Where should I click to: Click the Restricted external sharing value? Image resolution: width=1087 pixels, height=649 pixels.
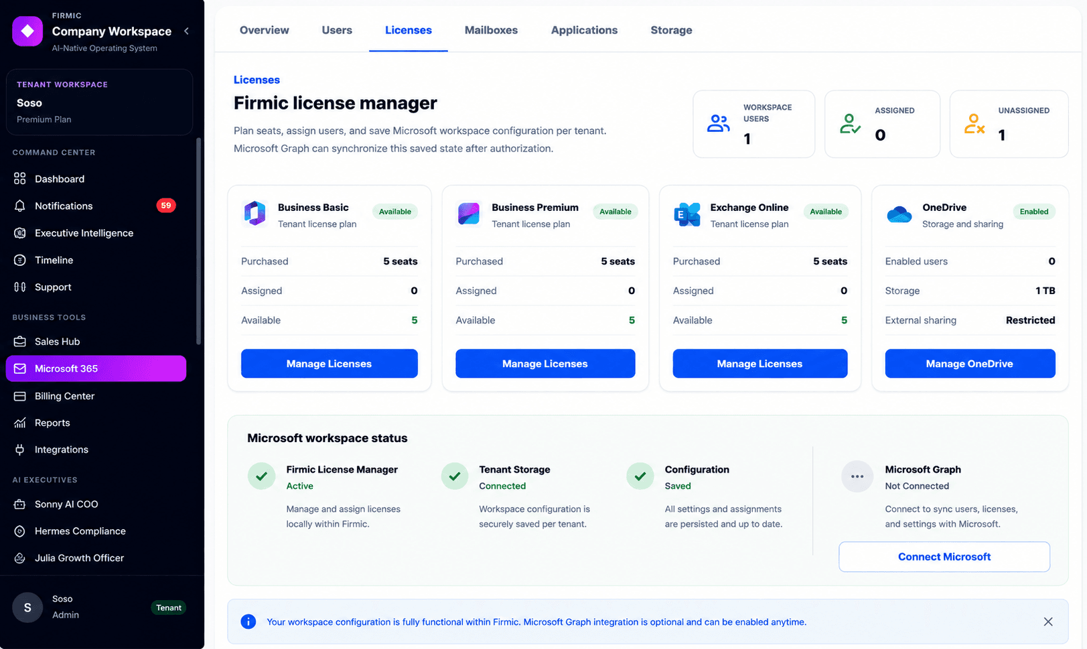click(1030, 320)
